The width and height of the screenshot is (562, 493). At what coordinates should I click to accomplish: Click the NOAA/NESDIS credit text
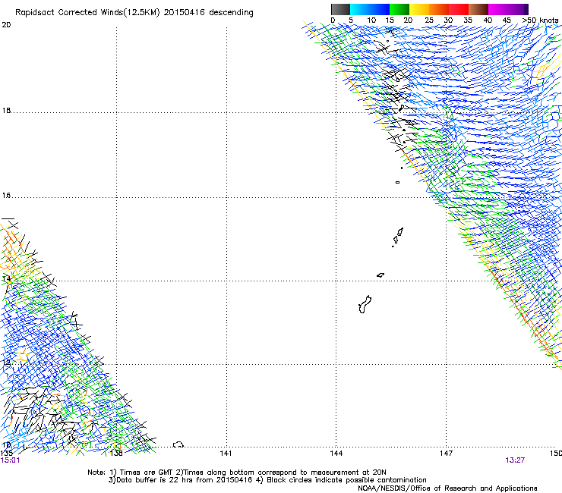tap(447, 488)
